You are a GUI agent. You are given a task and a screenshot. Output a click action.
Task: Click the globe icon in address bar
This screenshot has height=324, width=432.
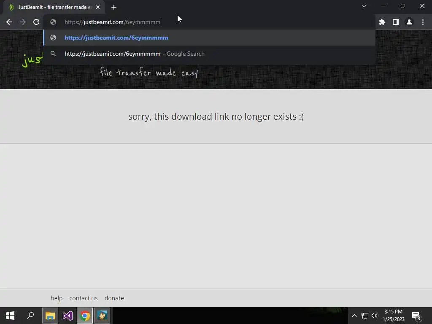[x=53, y=22]
